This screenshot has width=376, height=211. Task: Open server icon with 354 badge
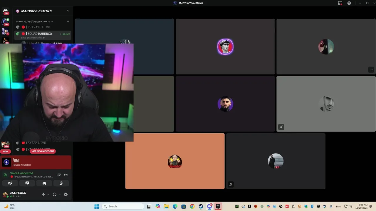pyautogui.click(x=6, y=144)
